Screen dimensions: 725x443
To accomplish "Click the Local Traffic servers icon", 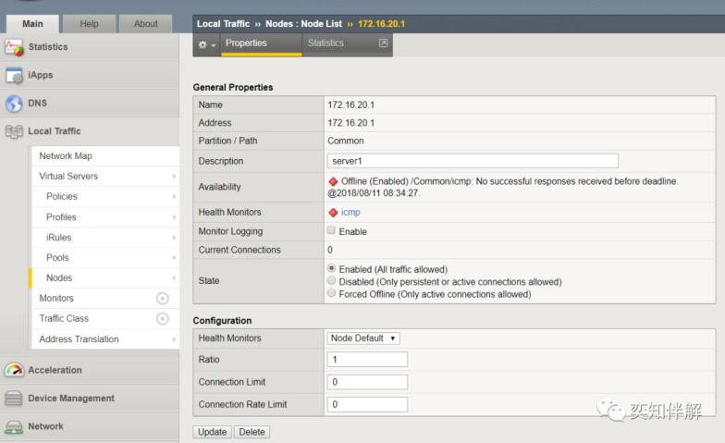I will (x=14, y=131).
